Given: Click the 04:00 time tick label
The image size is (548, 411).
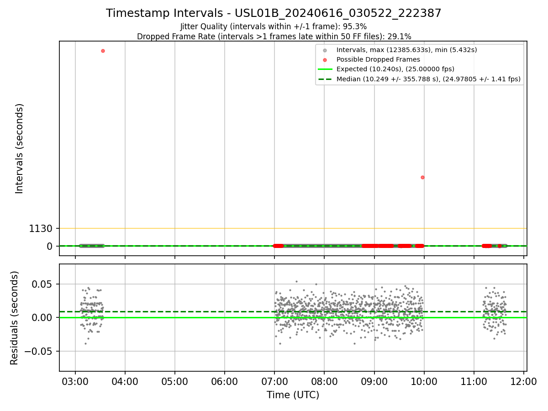Looking at the screenshot, I should pyautogui.click(x=125, y=381).
